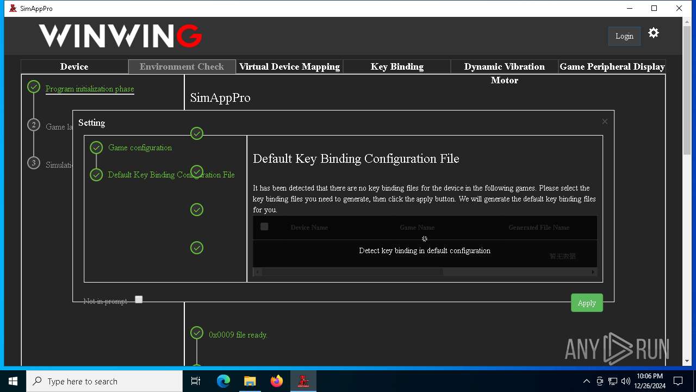The width and height of the screenshot is (696, 392).
Task: Click the Game Name column header
Action: (x=417, y=228)
